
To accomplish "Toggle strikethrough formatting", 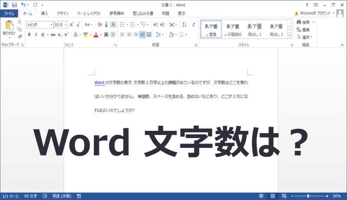I will (53, 35).
